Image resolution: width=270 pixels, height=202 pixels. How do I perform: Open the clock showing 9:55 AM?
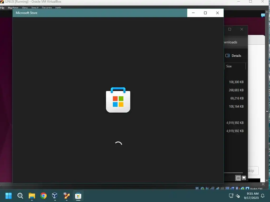tap(251, 196)
